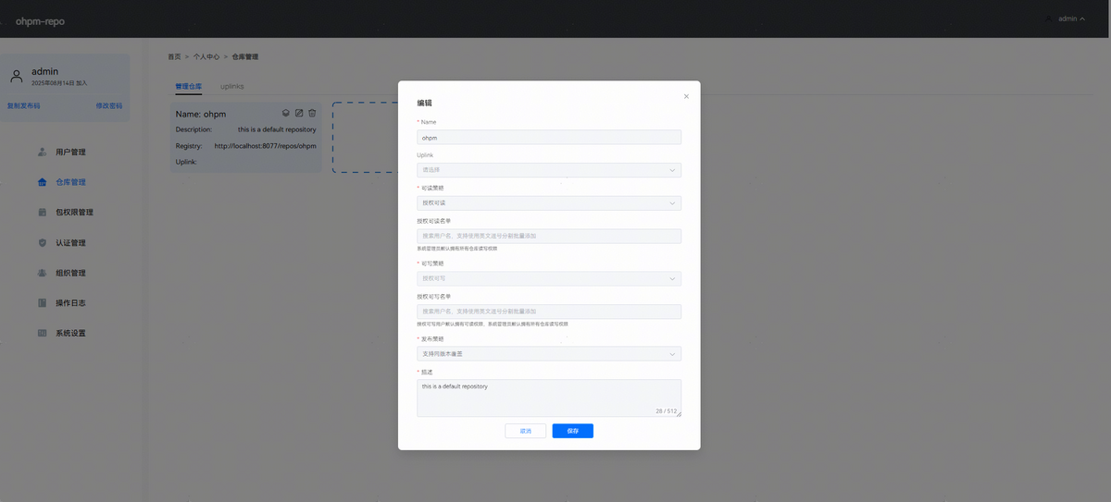Viewport: 1111px width, 502px height.
Task: Click the delete trash icon on ohpm card
Action: click(312, 114)
